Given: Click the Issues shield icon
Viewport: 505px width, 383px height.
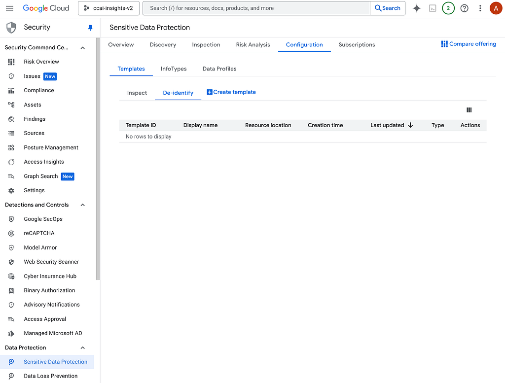Looking at the screenshot, I should (x=11, y=76).
